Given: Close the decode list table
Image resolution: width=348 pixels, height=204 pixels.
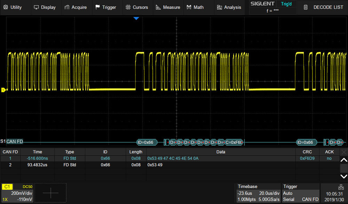Looking at the screenshot, I should tap(343, 152).
